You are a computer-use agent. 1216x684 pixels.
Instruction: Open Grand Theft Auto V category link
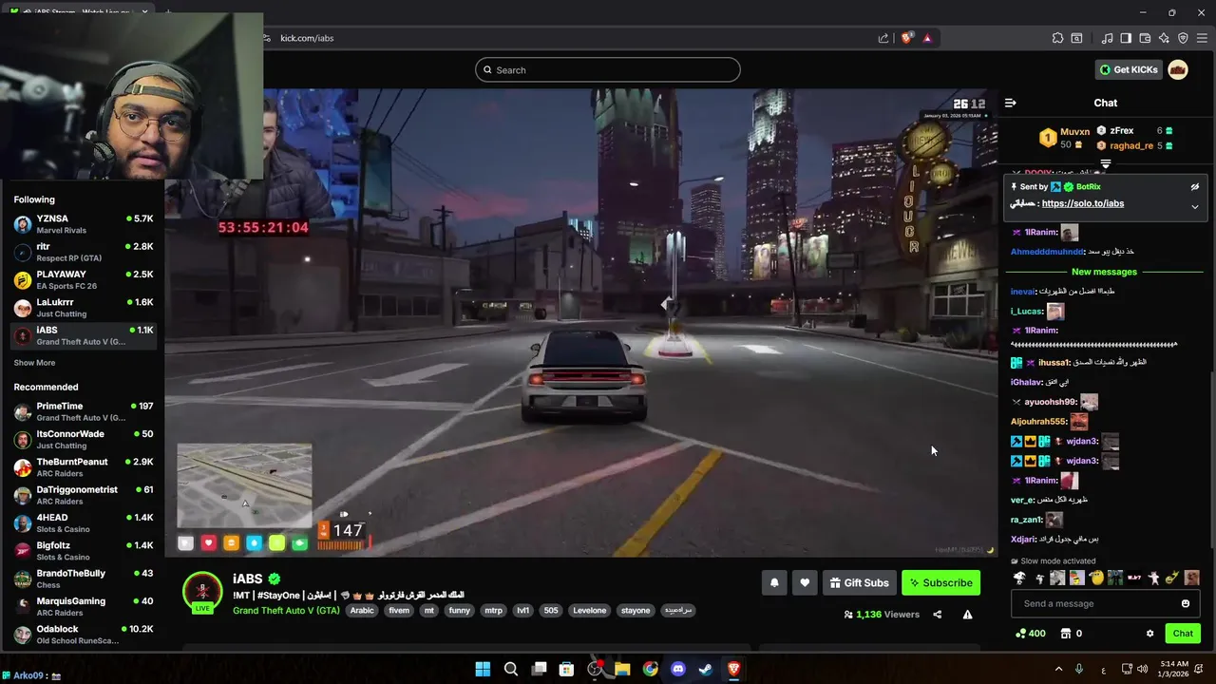tap(286, 610)
